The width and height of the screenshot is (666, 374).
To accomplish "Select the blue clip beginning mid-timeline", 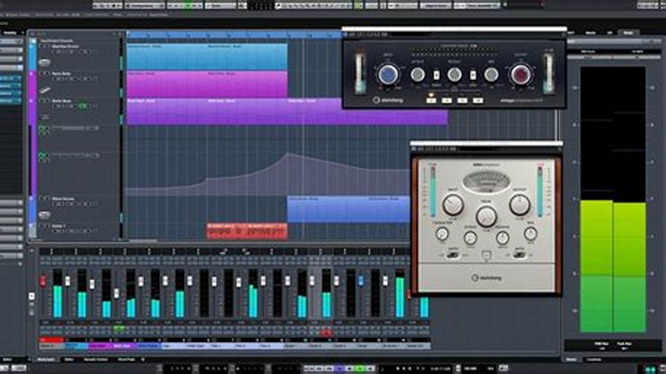I will (349, 209).
